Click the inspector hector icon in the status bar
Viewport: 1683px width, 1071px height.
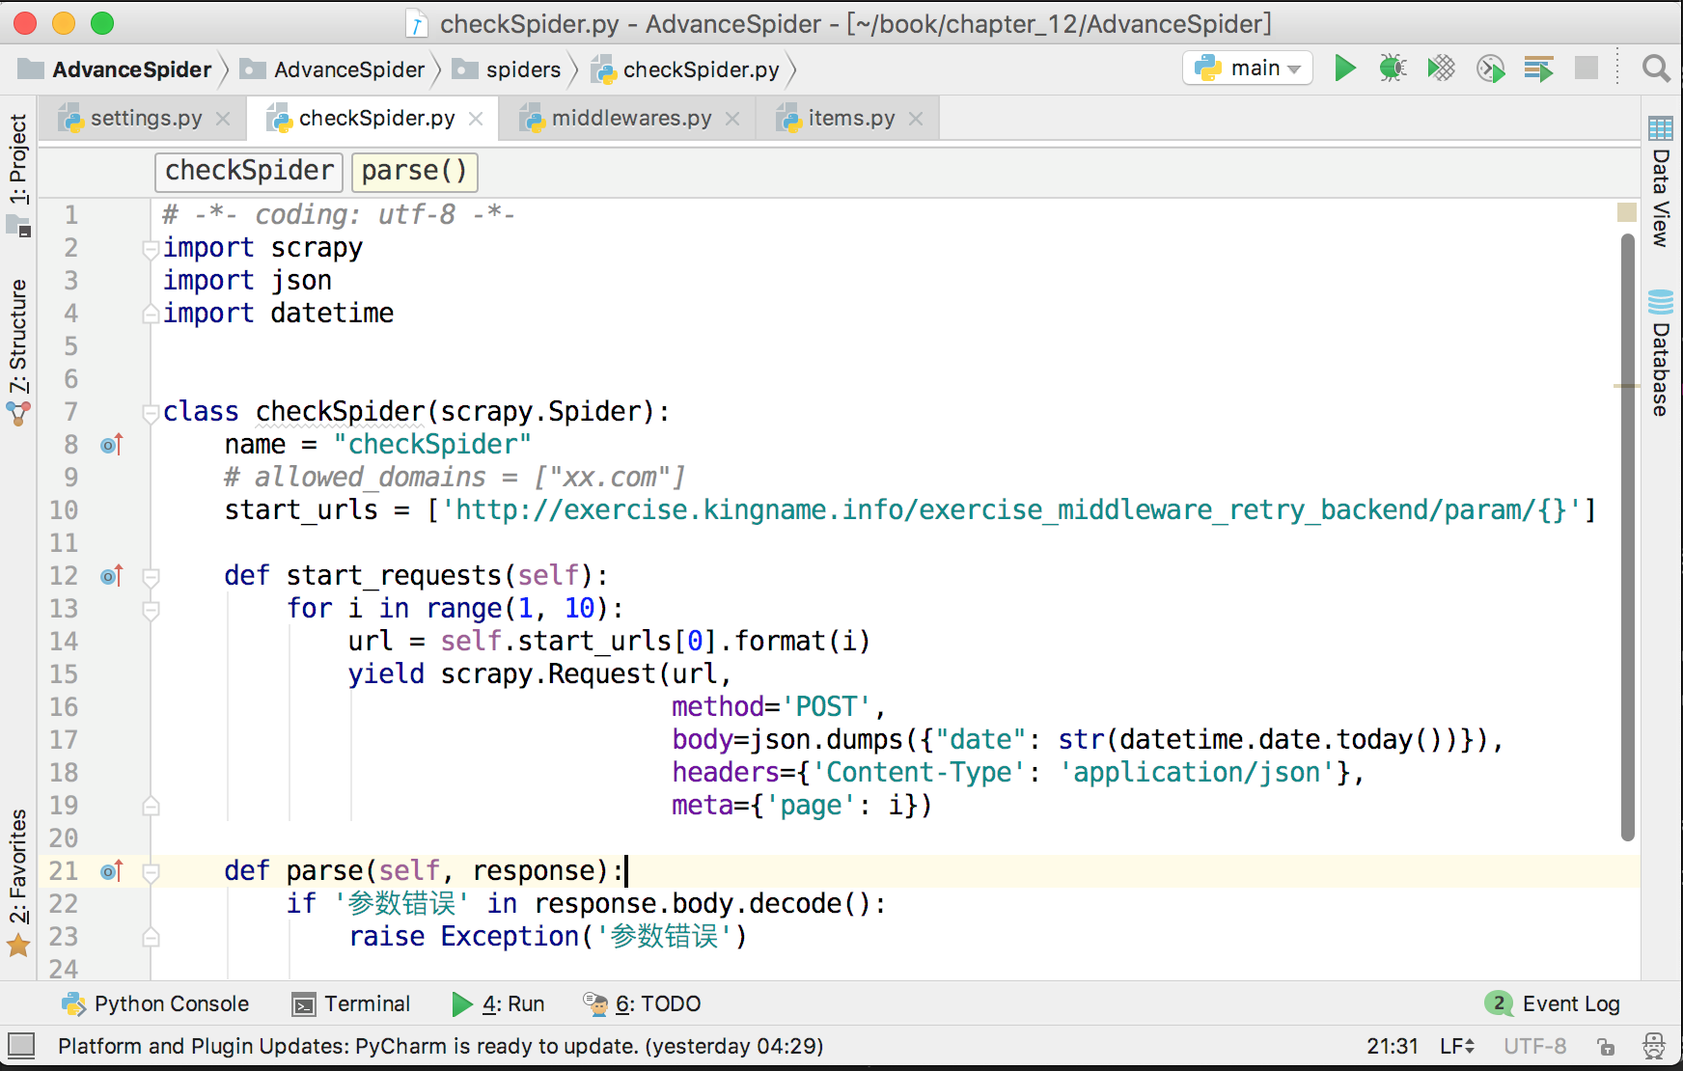(1654, 1046)
